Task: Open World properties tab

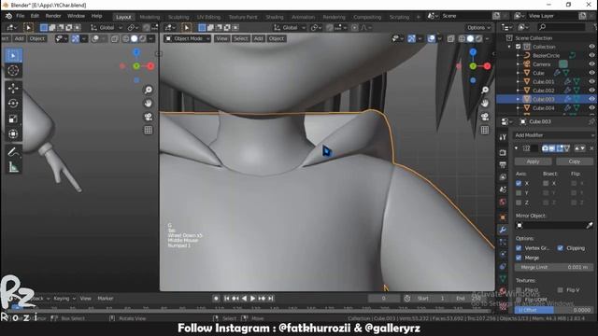Action: (x=503, y=202)
